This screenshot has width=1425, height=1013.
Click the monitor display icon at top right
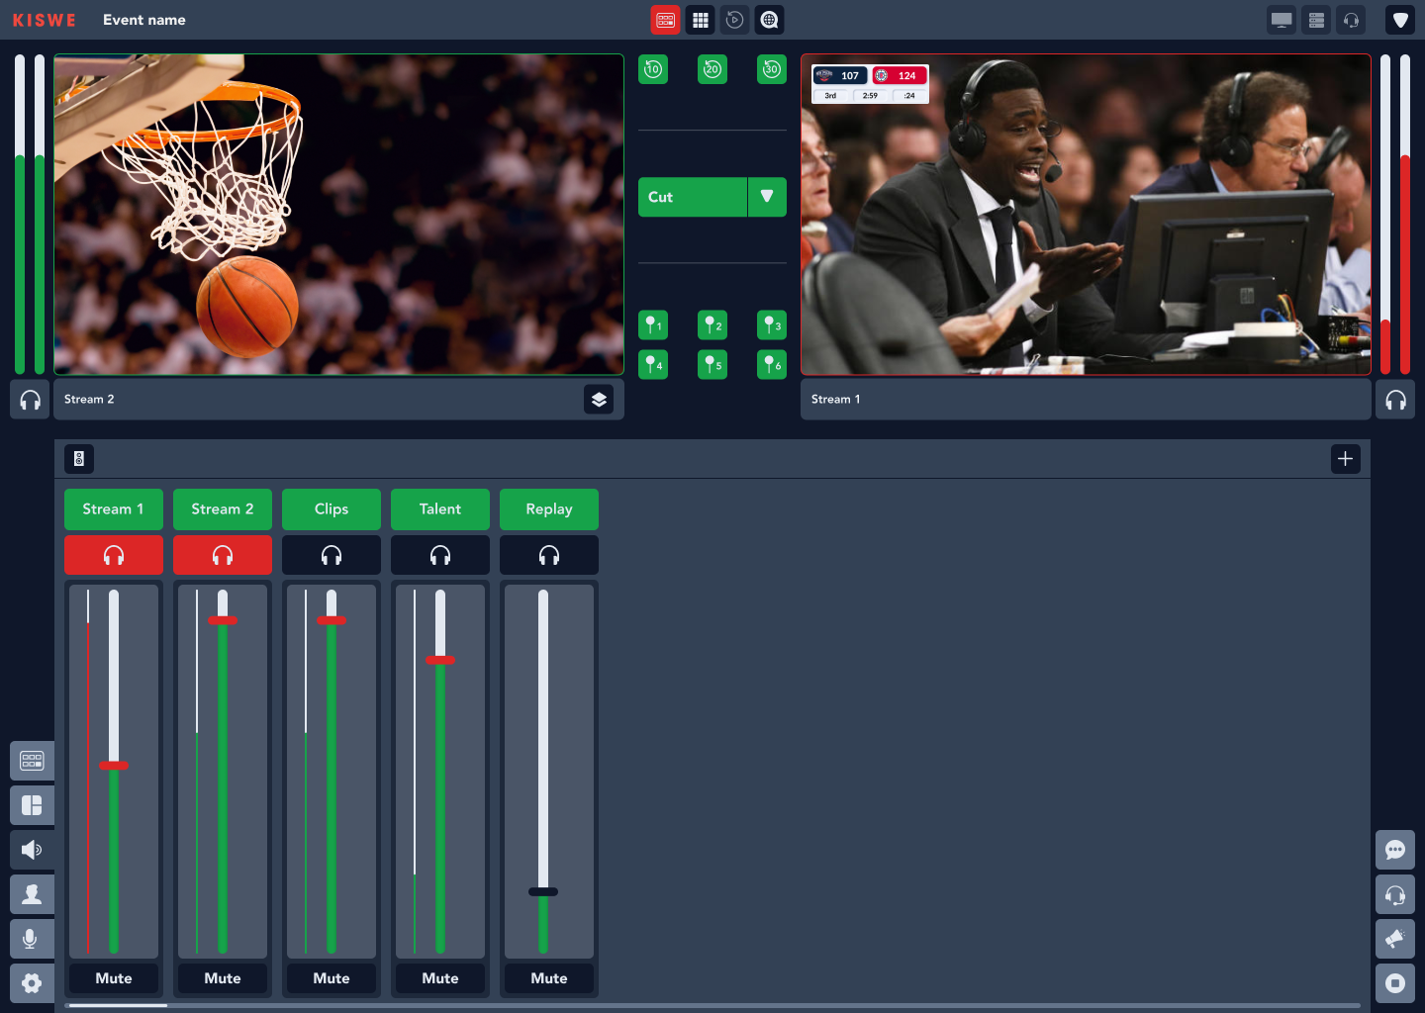click(x=1282, y=20)
